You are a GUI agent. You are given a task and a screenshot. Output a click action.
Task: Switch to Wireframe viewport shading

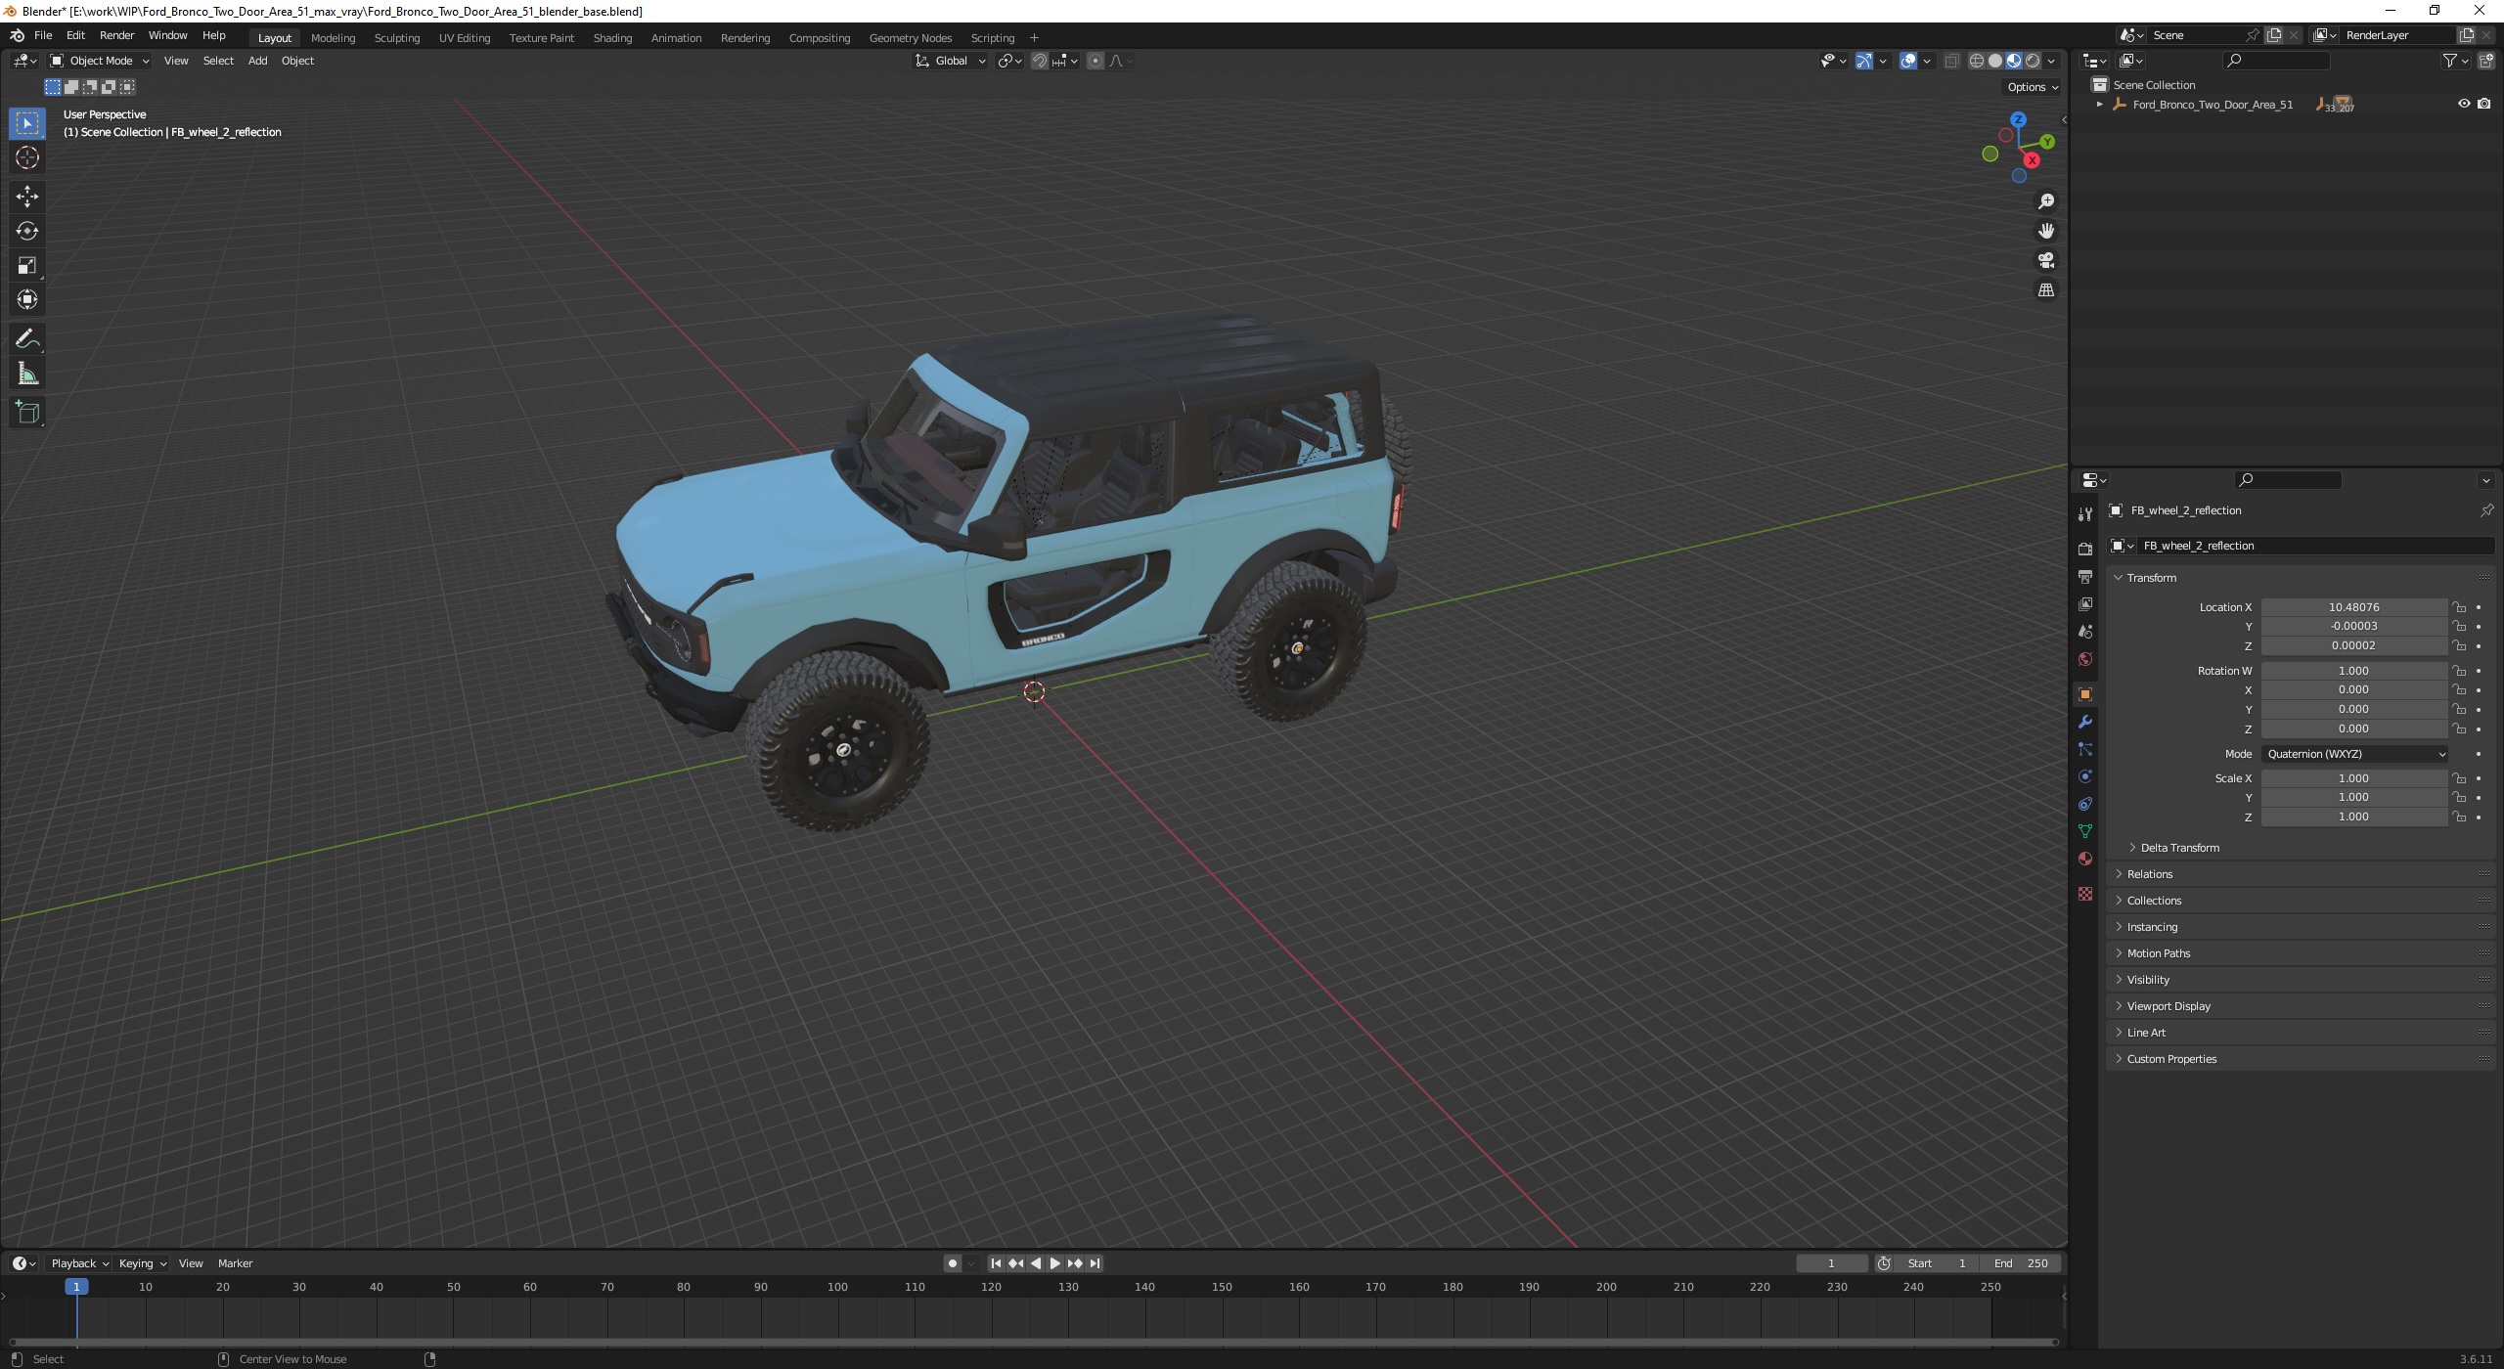click(1977, 61)
